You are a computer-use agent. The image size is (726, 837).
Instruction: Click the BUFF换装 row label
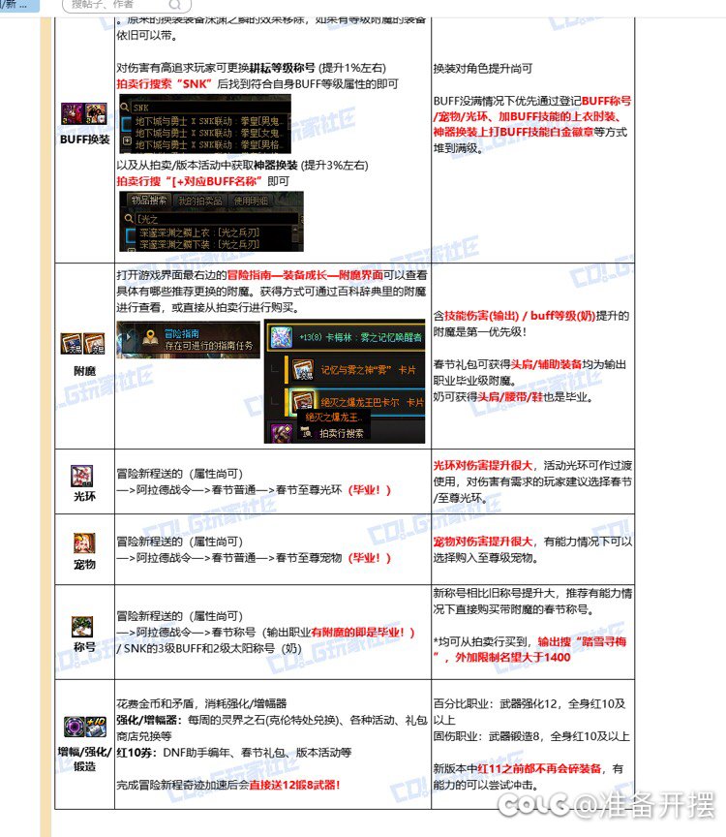point(85,139)
